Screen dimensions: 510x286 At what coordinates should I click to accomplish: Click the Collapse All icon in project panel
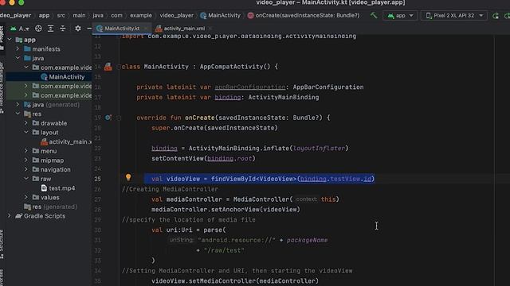[x=63, y=29]
